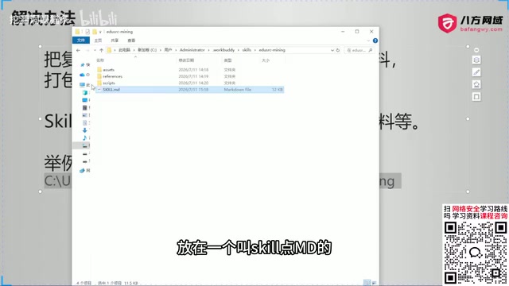Navigate to 新加卷 (C:) in the breadcrumb

[x=147, y=50]
